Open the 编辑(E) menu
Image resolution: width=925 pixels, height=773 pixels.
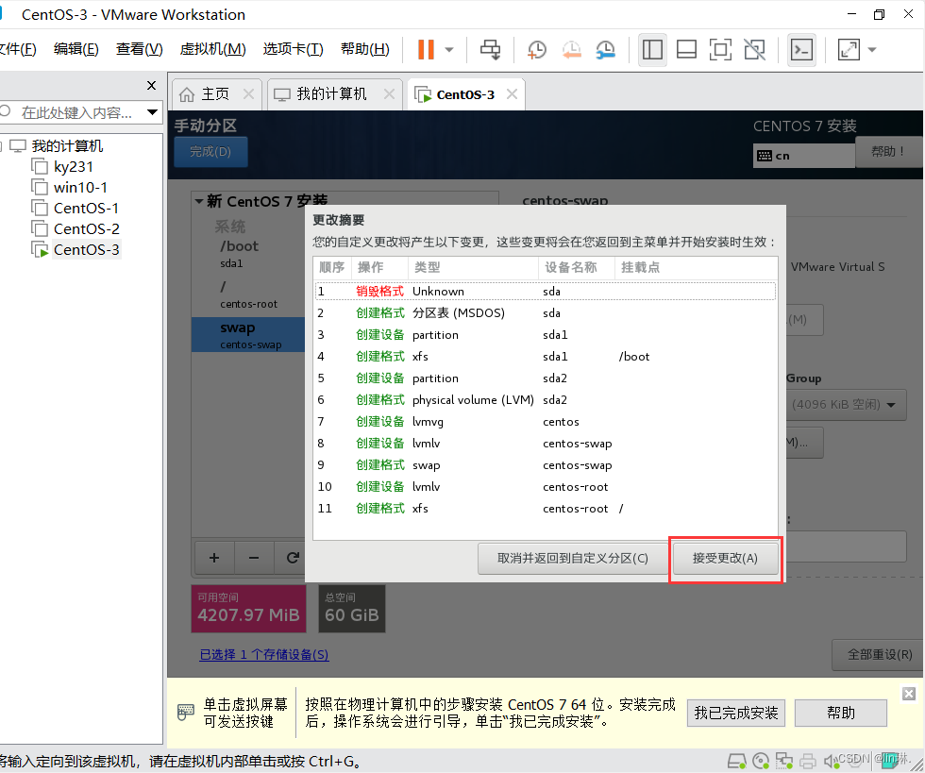click(76, 49)
